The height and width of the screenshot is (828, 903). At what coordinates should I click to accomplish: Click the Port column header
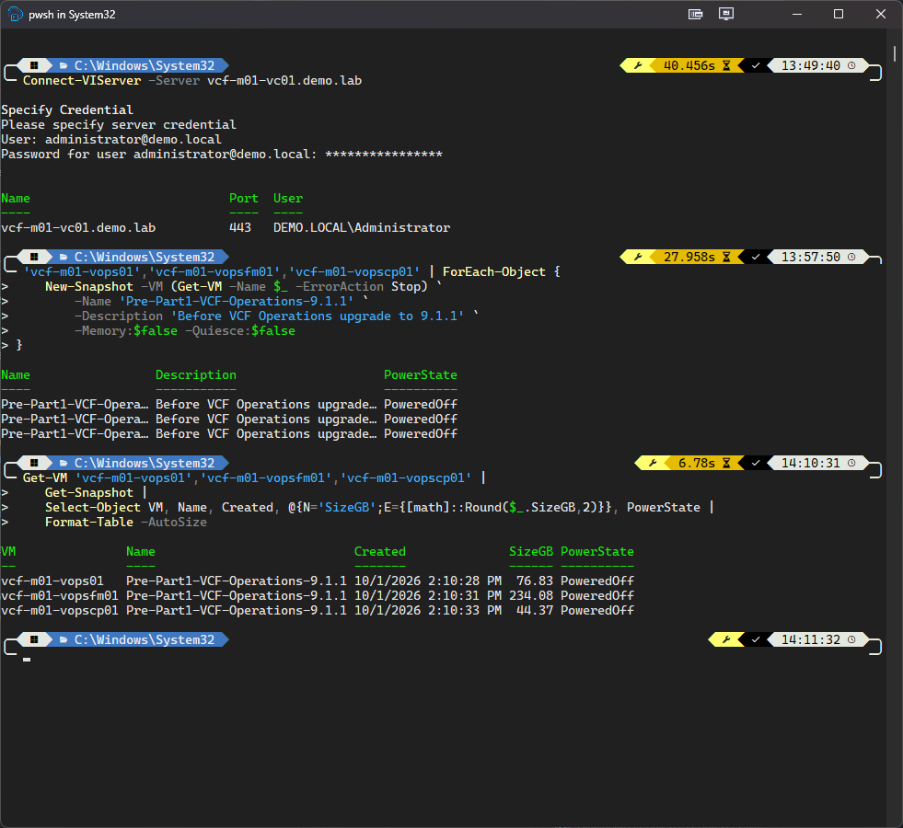(244, 199)
